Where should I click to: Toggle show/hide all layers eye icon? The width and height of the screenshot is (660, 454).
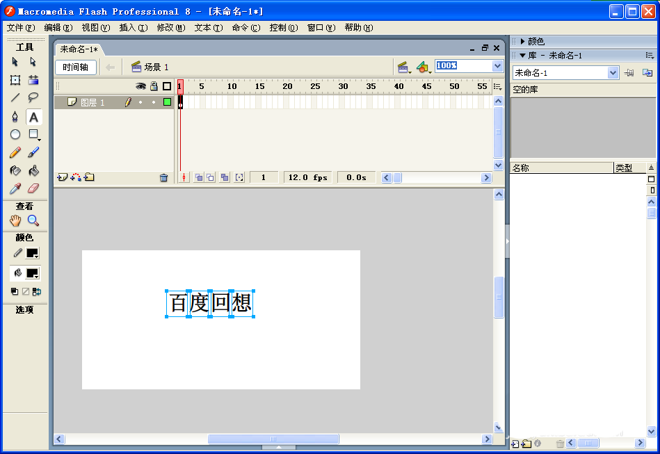[x=141, y=86]
